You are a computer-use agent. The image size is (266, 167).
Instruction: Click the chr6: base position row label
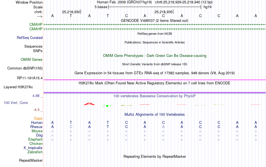pos(38,12)
